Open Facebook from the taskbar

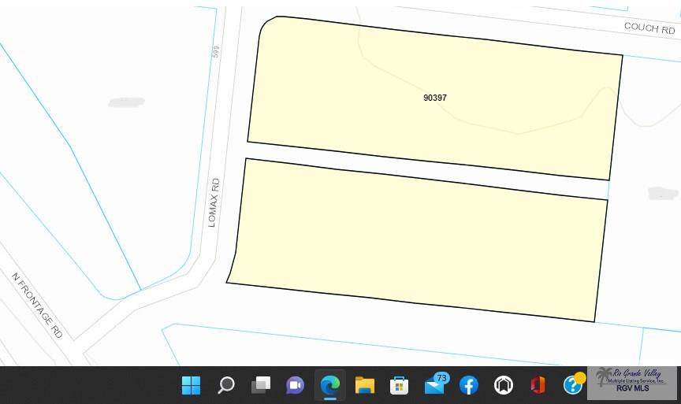point(469,385)
